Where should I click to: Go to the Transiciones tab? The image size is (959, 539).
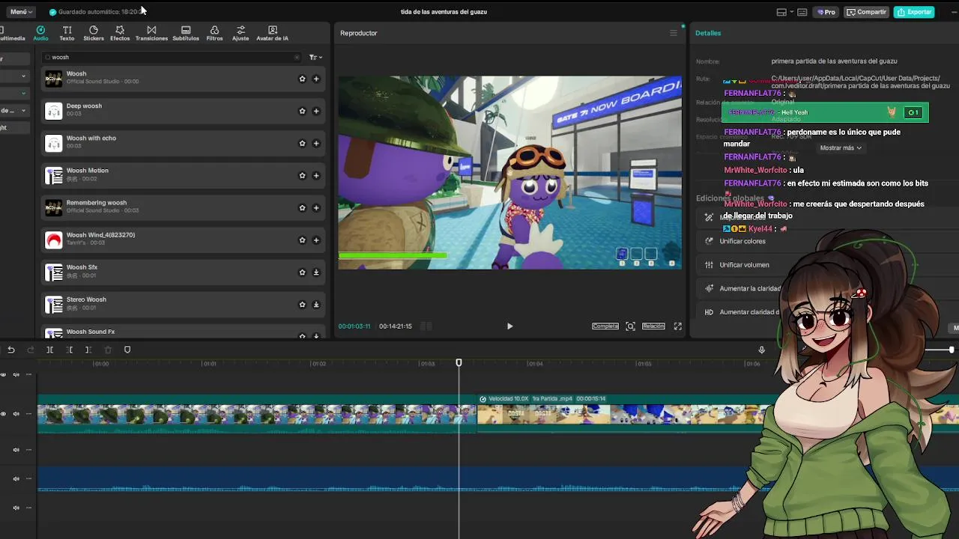(x=151, y=33)
